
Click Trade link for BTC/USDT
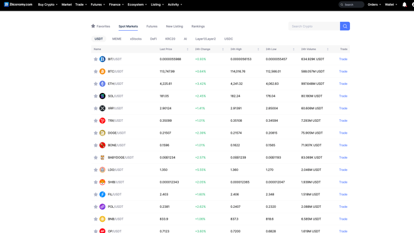(x=343, y=72)
